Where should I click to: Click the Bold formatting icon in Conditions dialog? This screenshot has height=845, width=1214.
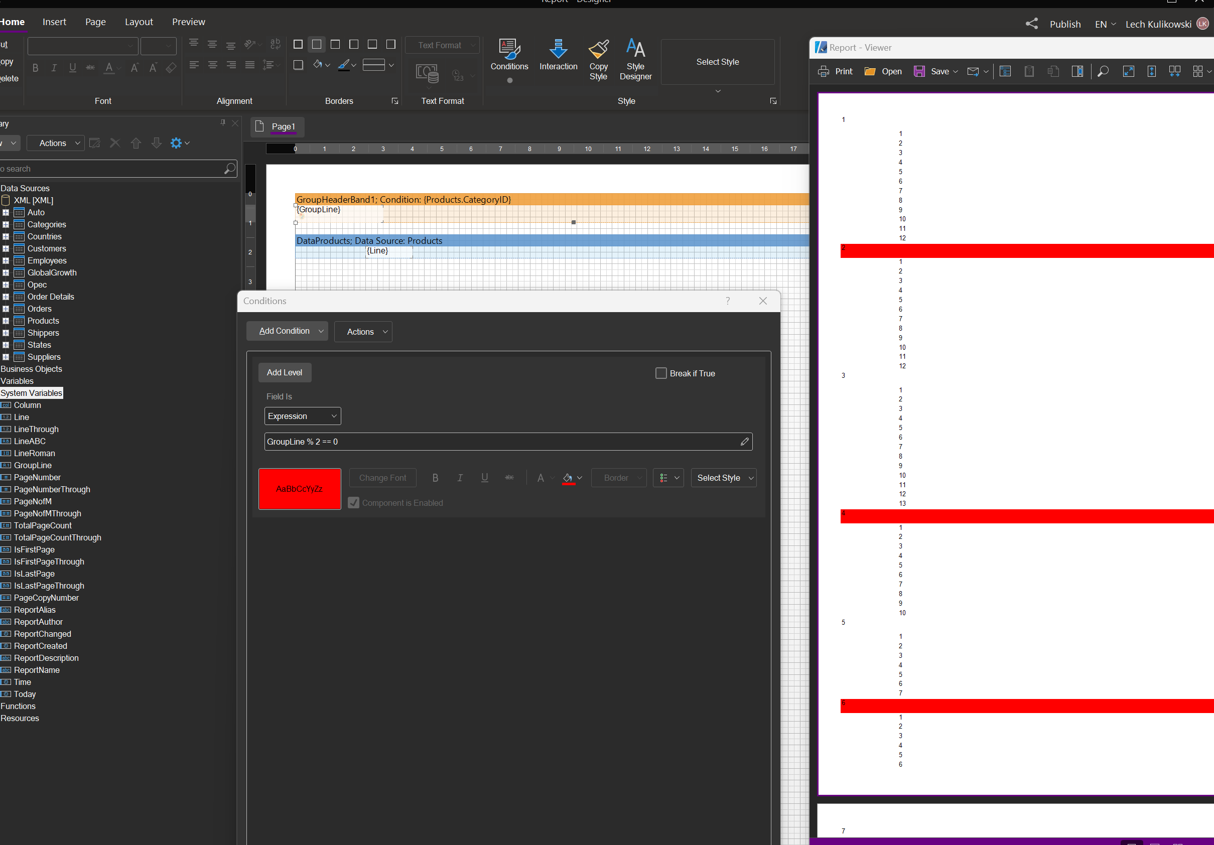(435, 478)
